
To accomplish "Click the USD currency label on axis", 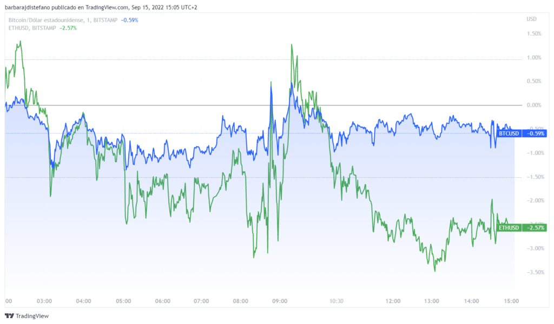I will point(531,19).
